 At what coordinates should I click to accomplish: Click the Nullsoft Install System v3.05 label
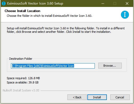coord(21,90)
